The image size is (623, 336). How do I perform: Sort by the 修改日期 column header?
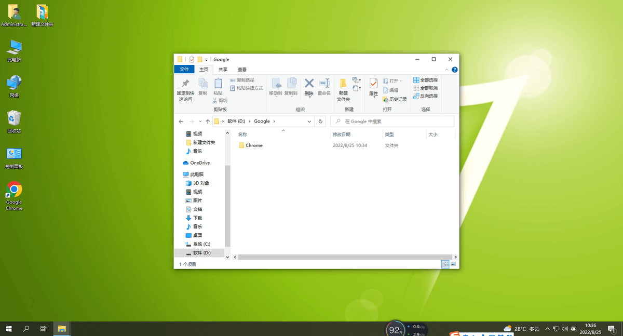coord(342,135)
